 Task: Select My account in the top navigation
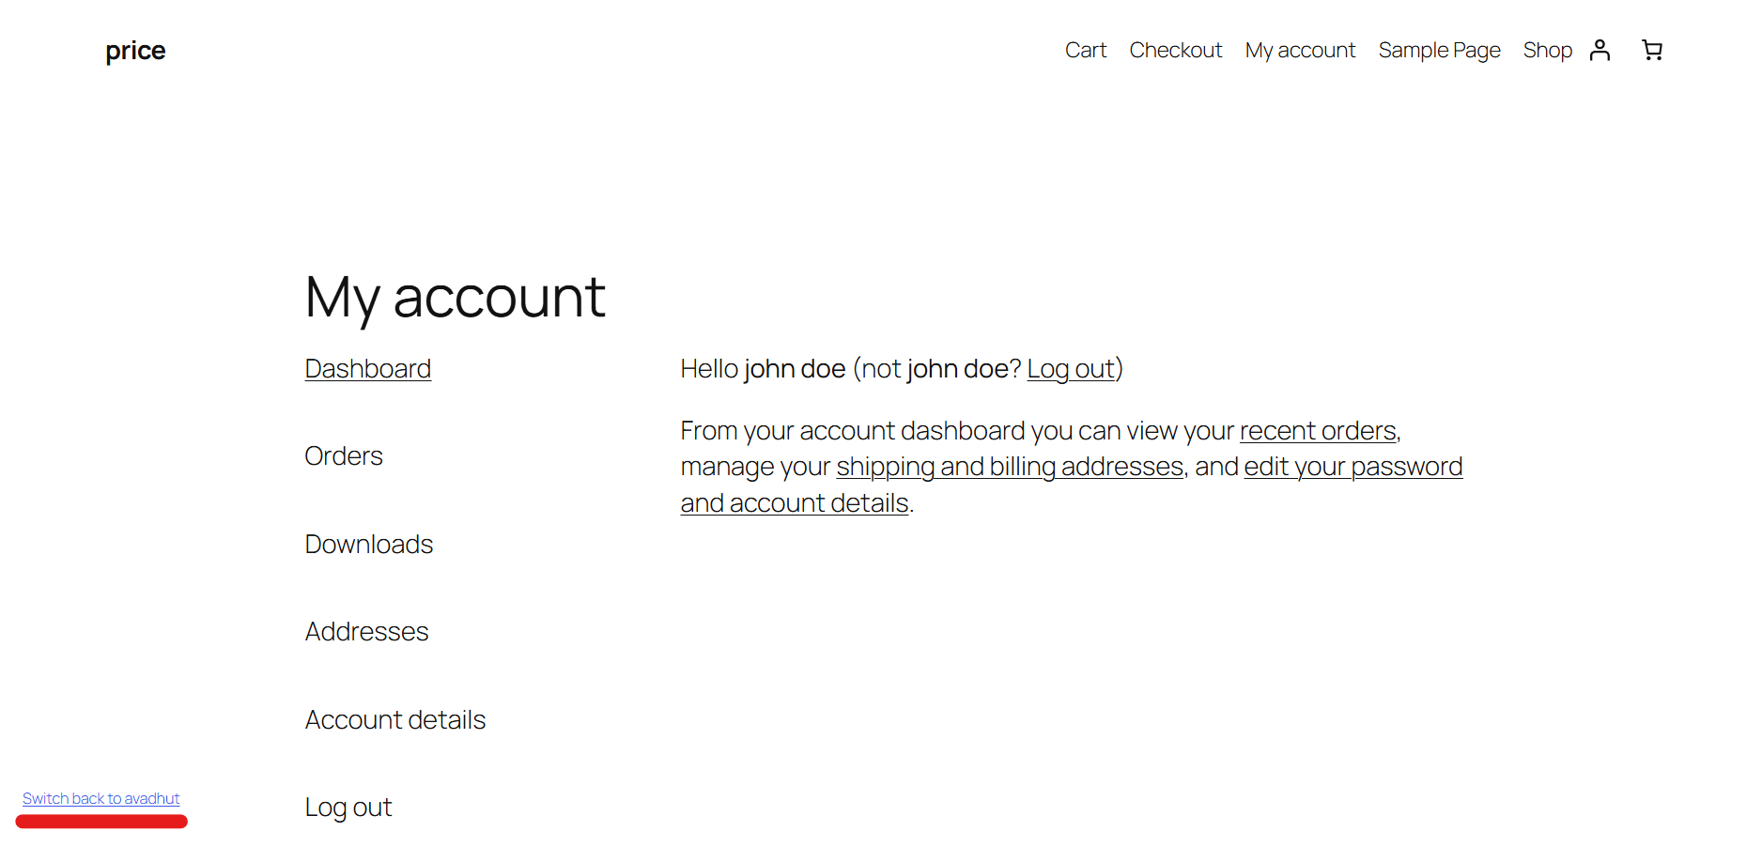tap(1300, 50)
